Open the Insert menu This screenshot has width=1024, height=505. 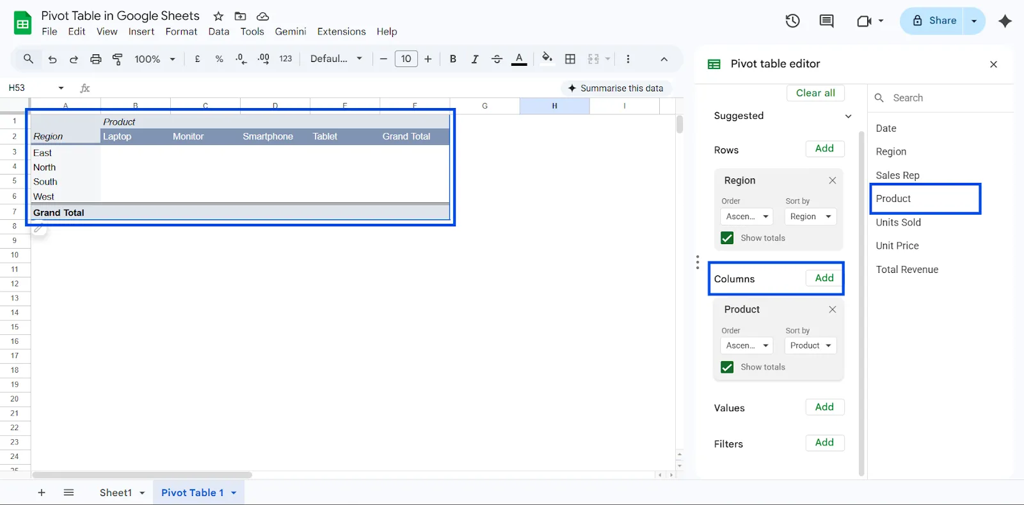coord(141,31)
